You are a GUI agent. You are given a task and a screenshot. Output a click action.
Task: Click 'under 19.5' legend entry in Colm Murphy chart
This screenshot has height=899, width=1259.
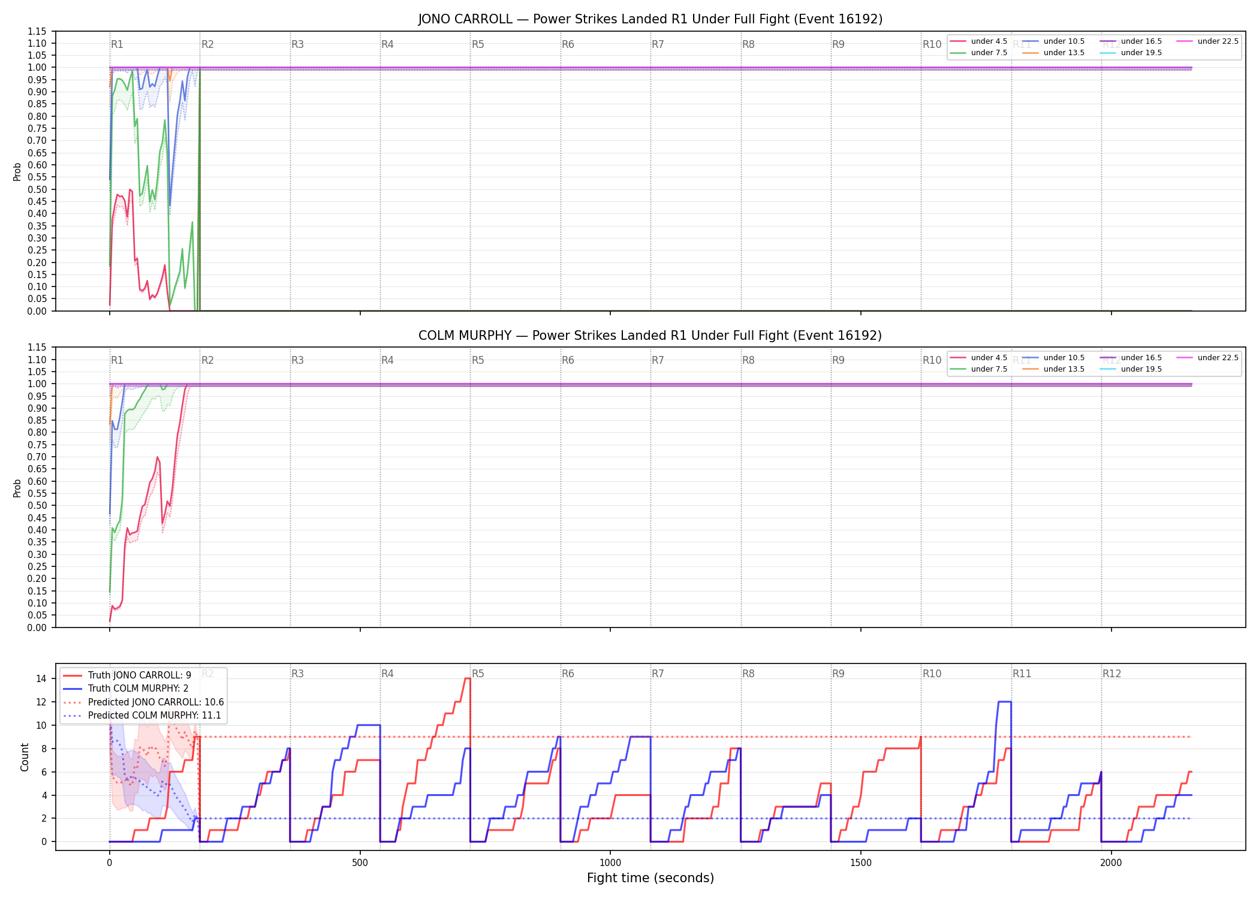point(1131,369)
